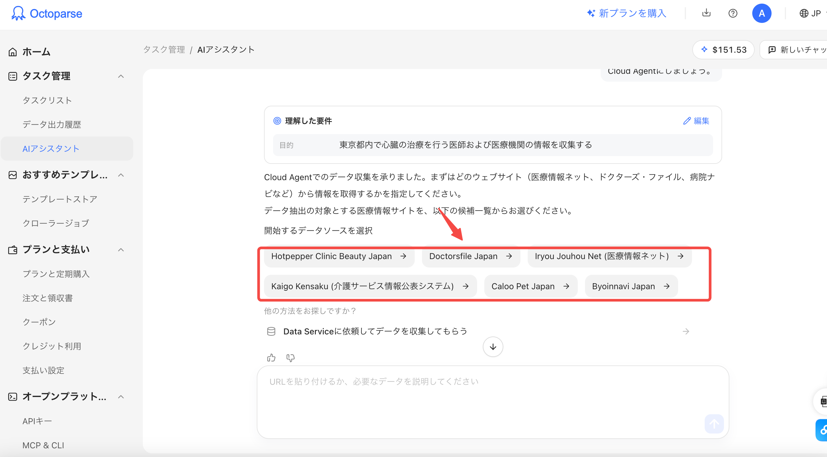The height and width of the screenshot is (457, 827).
Task: Open the download icon in header
Action: [x=706, y=13]
